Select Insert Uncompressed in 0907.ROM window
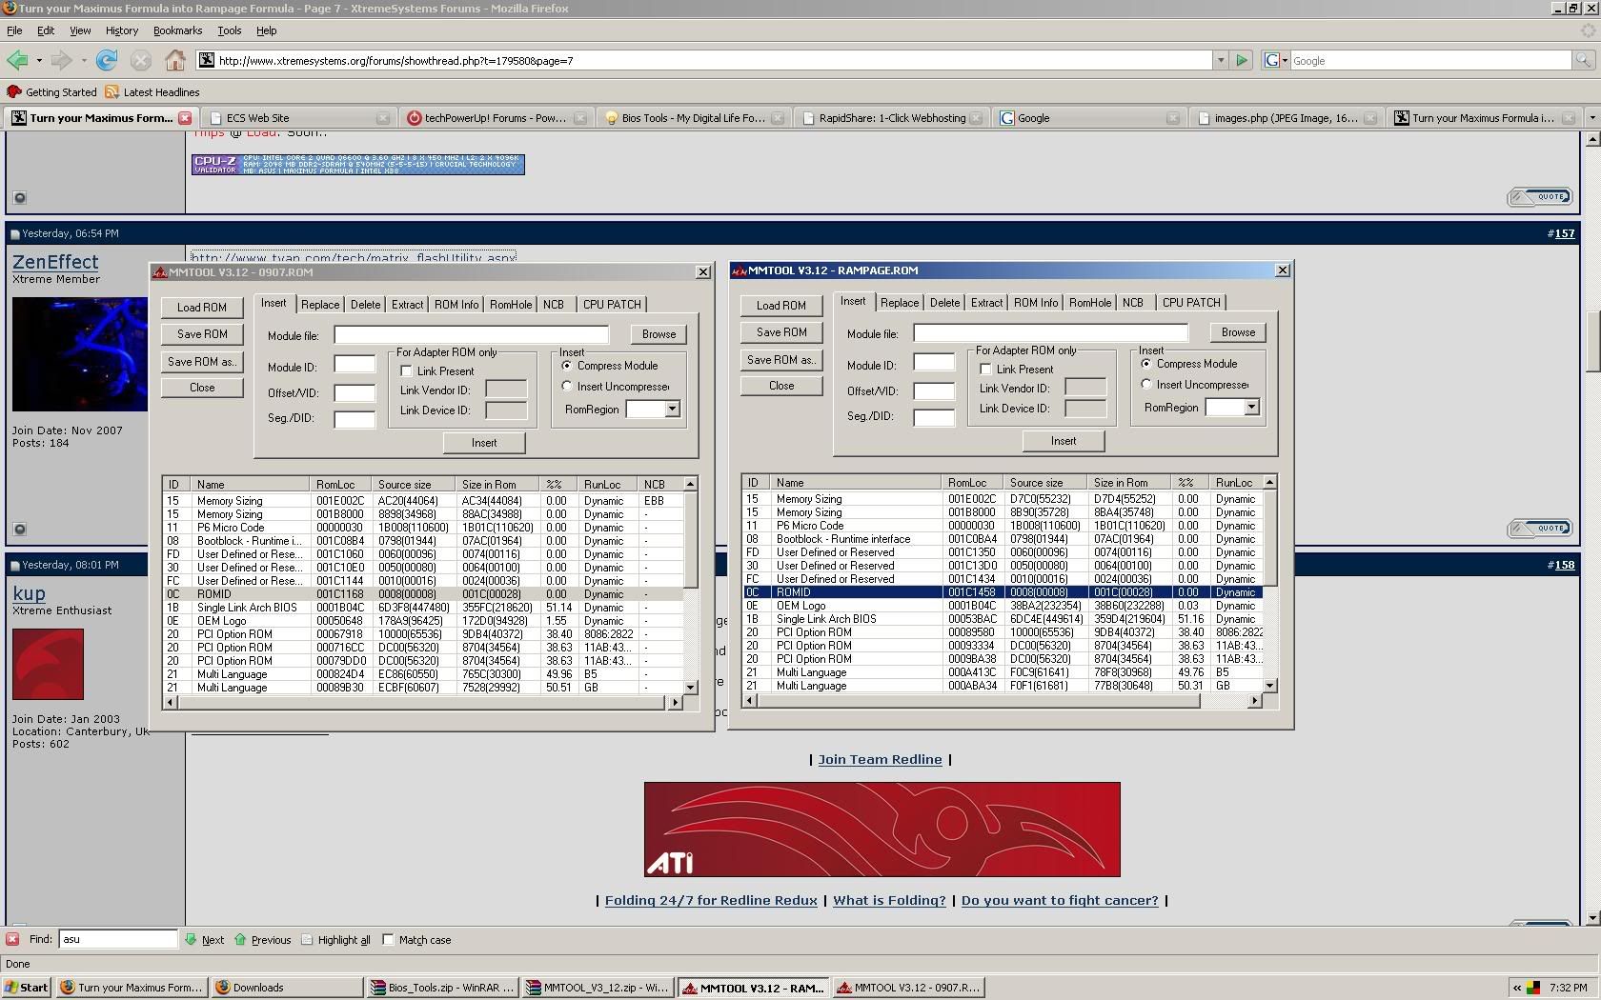Screen dimensions: 1601x1000 point(567,387)
